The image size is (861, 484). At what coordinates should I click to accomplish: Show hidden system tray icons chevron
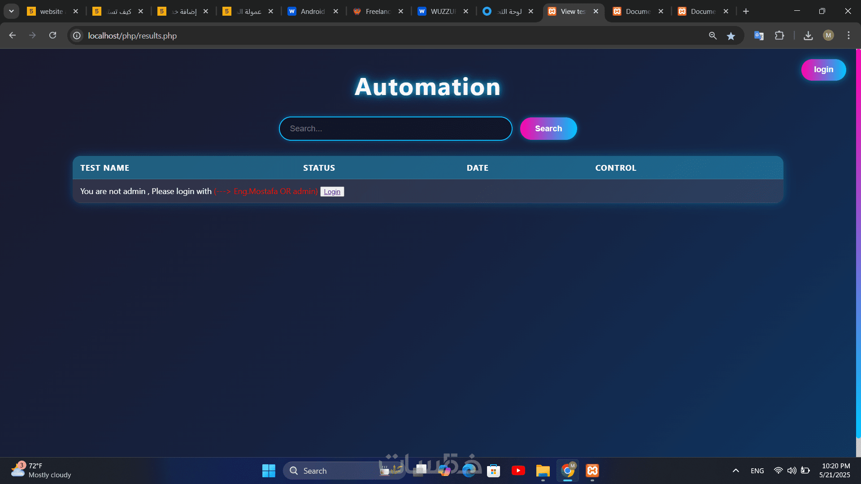(x=735, y=471)
